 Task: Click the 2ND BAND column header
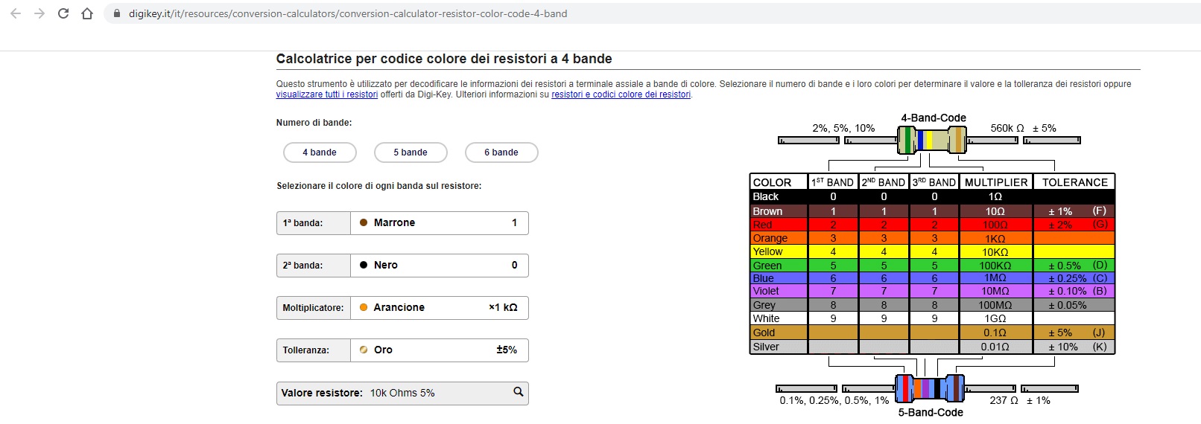[884, 182]
